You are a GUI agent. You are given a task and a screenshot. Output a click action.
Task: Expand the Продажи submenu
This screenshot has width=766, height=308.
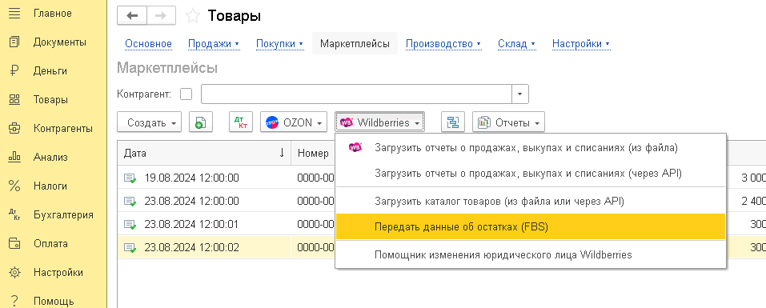pos(214,44)
